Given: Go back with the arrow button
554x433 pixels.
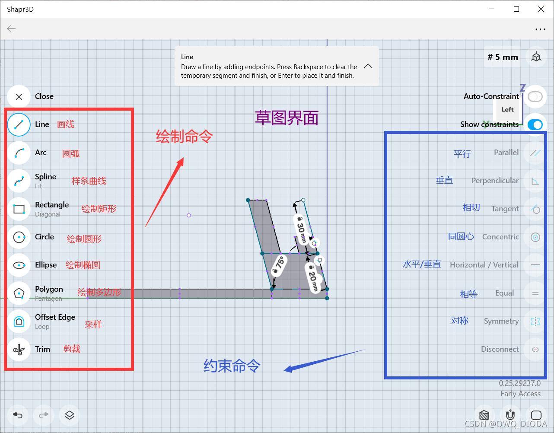Looking at the screenshot, I should point(11,29).
